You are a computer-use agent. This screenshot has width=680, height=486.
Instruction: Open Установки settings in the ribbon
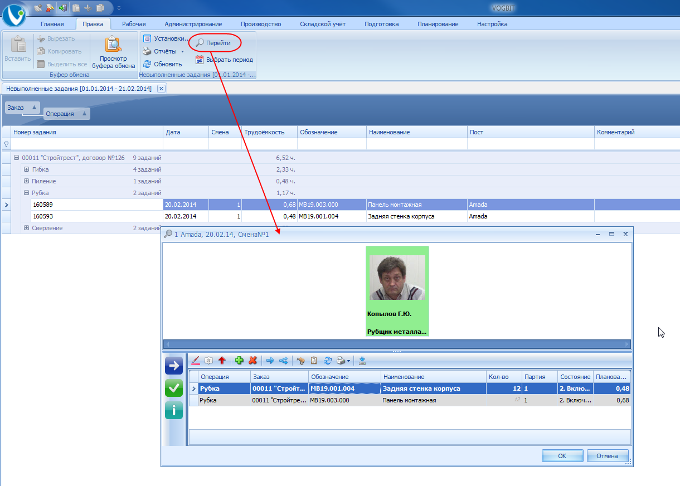pyautogui.click(x=166, y=38)
